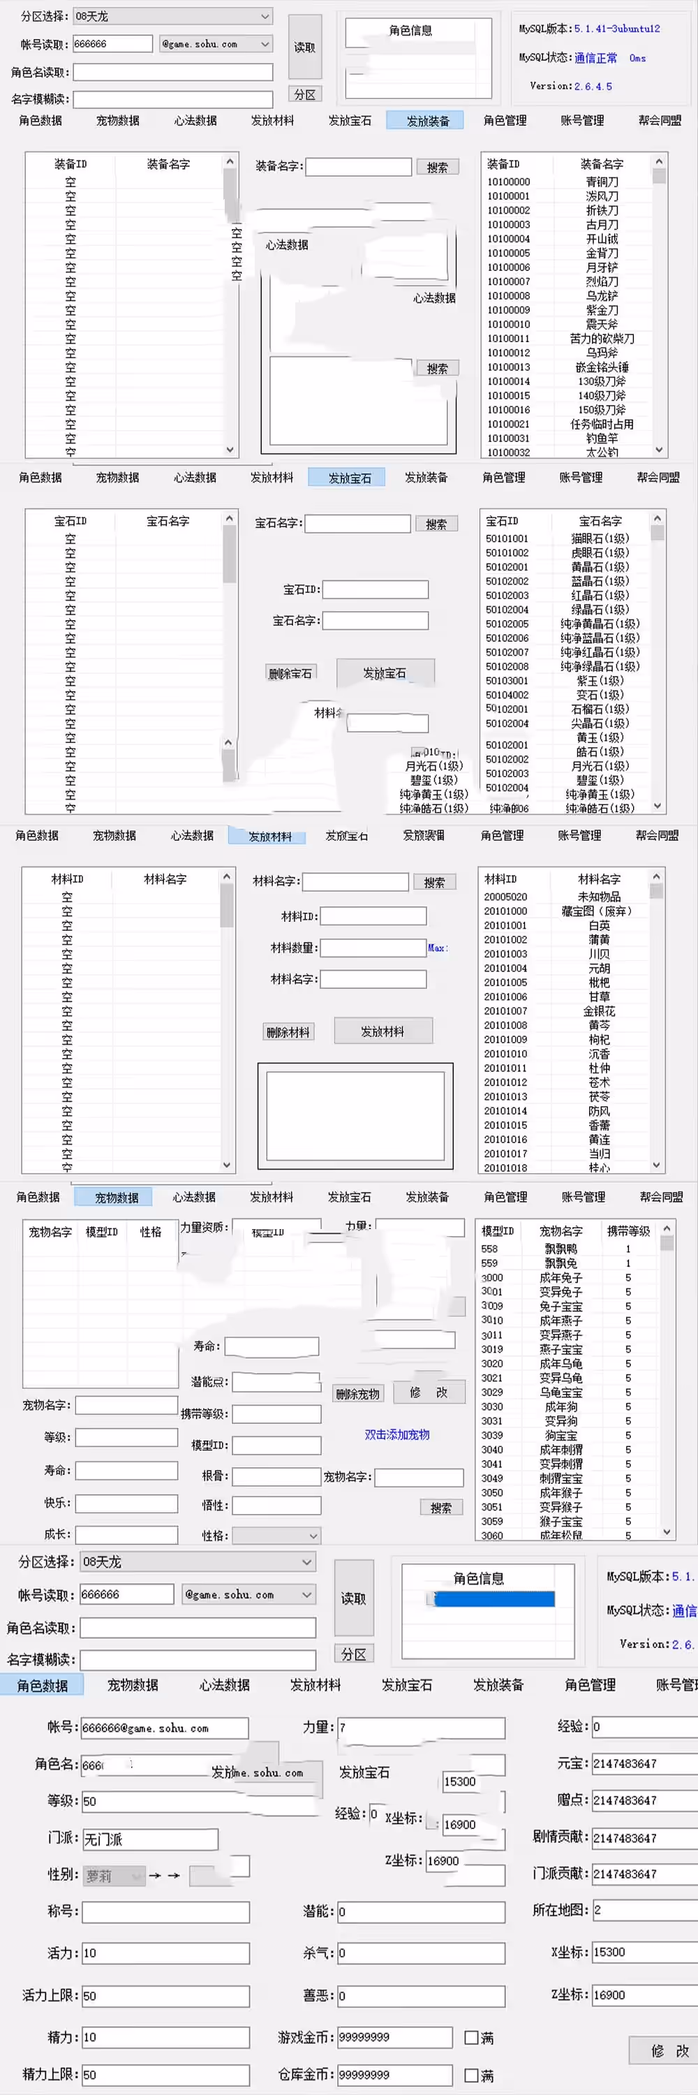
Task: Click the 发放材料 button beside 删除材料
Action: 383,1031
